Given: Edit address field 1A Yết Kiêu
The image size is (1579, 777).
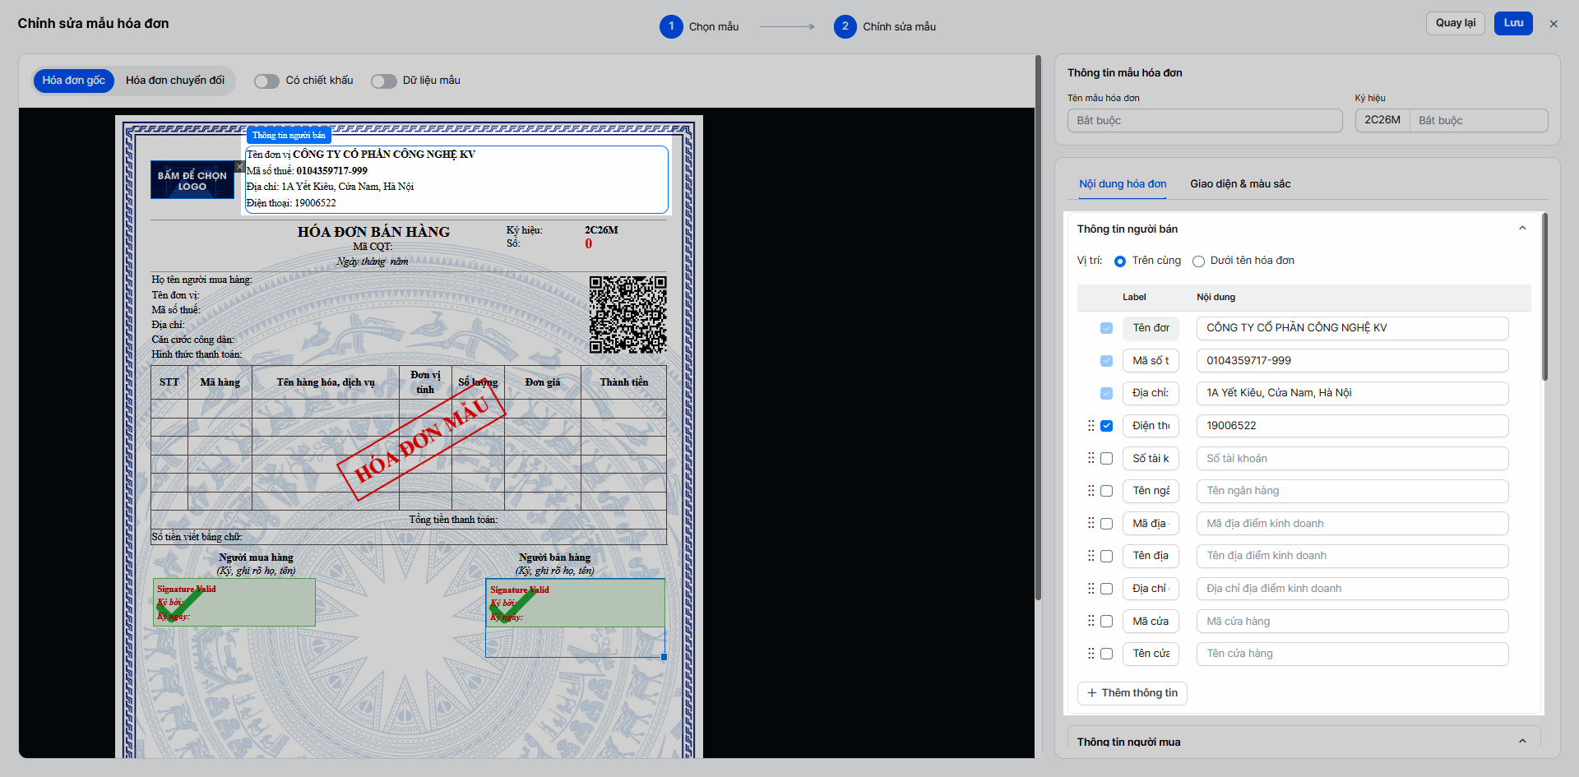Looking at the screenshot, I should 1352,393.
